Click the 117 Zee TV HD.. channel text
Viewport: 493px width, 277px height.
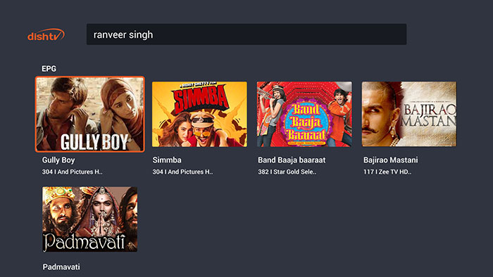tap(387, 172)
